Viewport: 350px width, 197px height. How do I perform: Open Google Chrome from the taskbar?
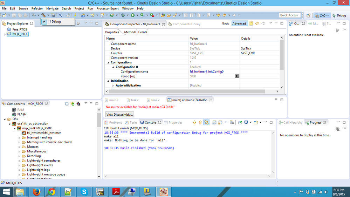tap(52, 192)
